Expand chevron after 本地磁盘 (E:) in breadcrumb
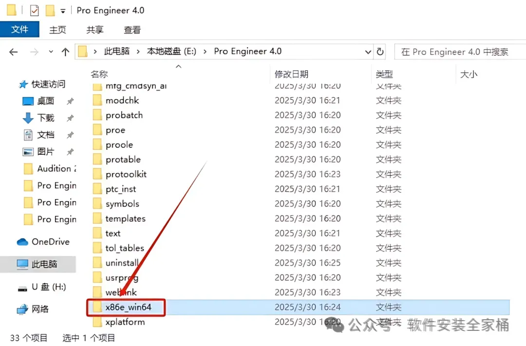This screenshot has width=526, height=346. tap(205, 52)
